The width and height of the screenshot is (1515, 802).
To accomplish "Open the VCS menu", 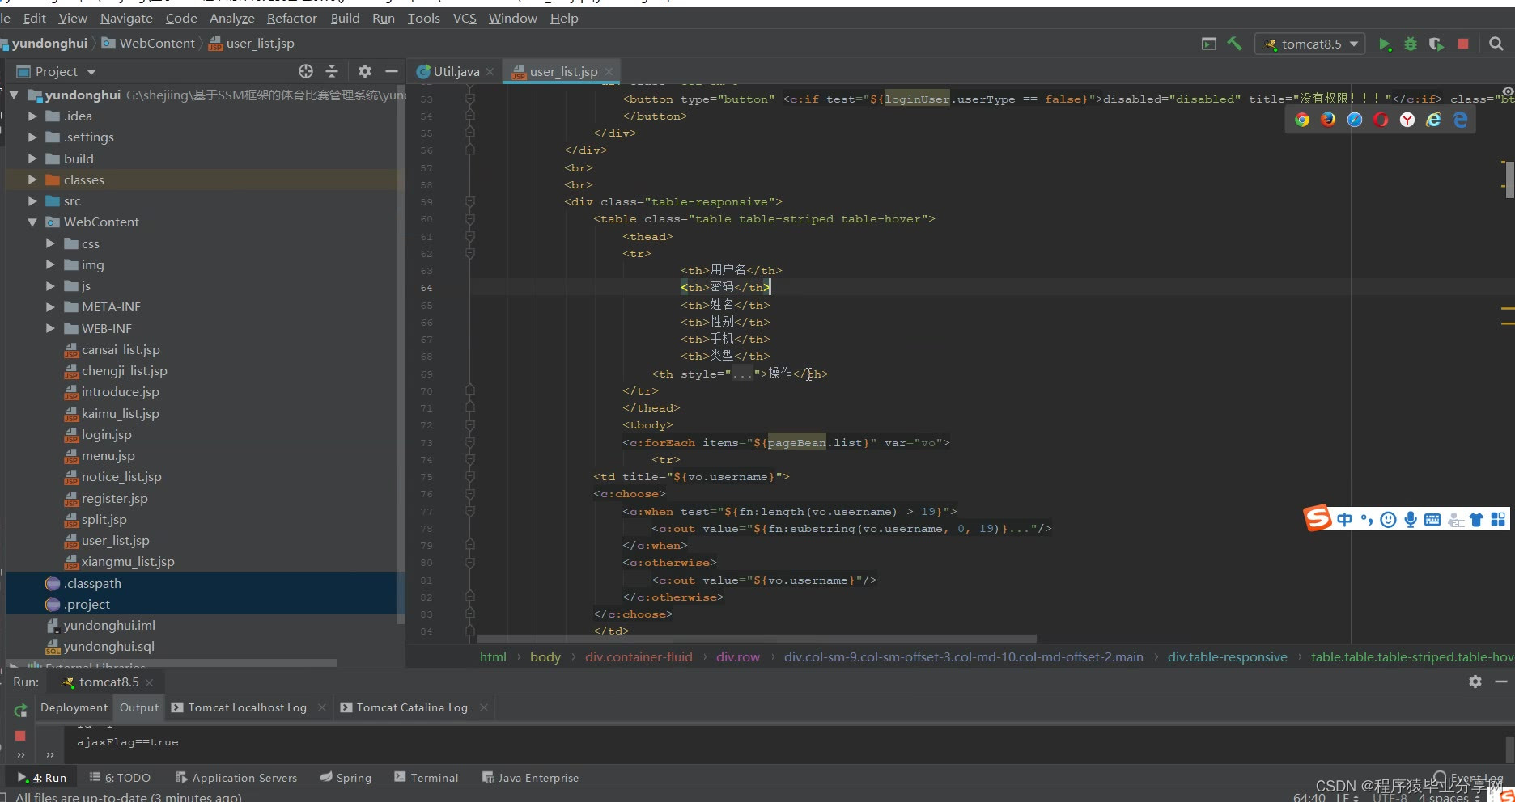I will tap(465, 18).
